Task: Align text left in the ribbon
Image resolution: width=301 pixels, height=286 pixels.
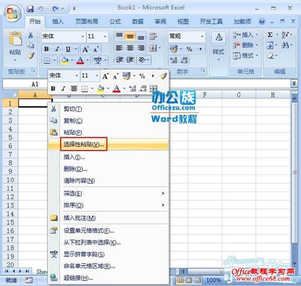Action: click(119, 48)
